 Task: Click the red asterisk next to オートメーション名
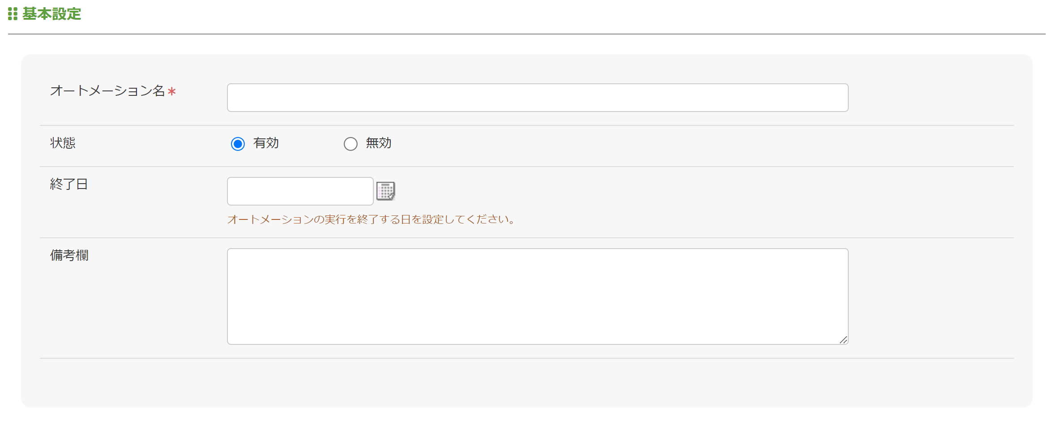(x=172, y=91)
